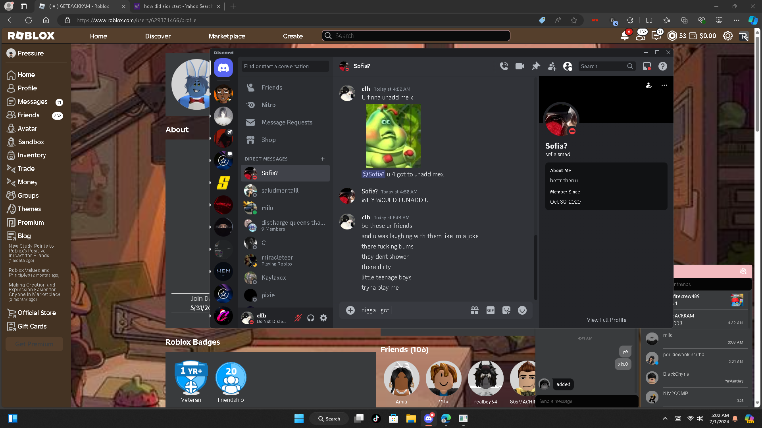This screenshot has width=762, height=428.
Task: Open Trade in Roblox sidebar
Action: 21,168
